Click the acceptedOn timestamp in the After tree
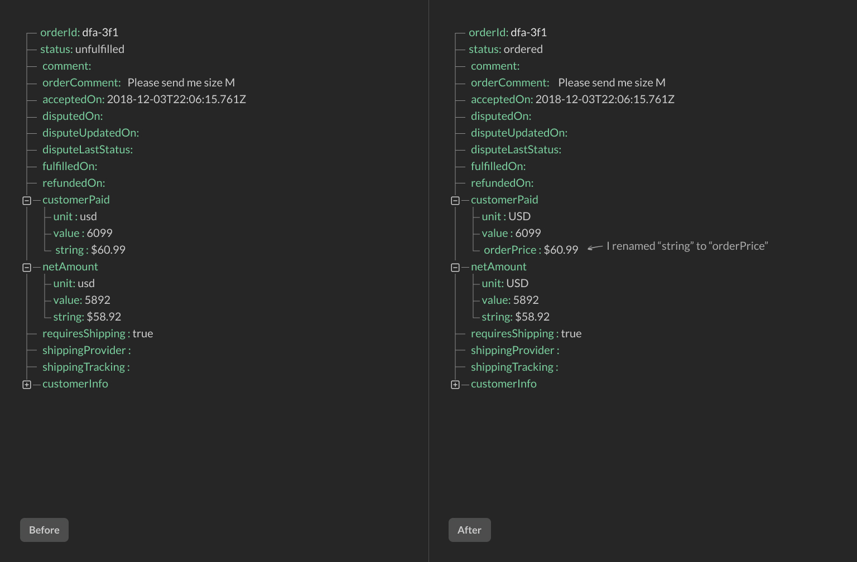This screenshot has width=857, height=562. pyautogui.click(x=605, y=99)
